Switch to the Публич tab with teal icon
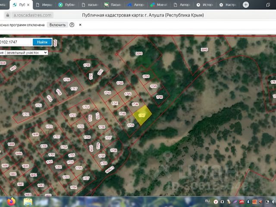Screen dimensions: 276x207 [67, 5]
